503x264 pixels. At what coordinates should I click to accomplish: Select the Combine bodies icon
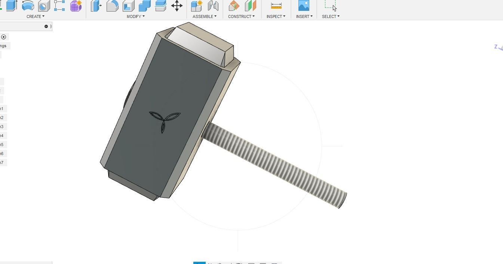(x=144, y=6)
